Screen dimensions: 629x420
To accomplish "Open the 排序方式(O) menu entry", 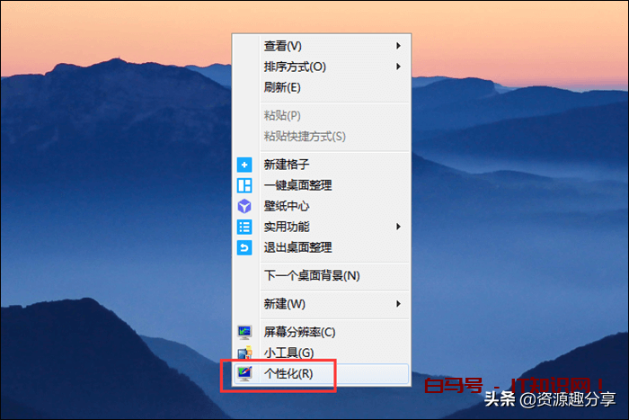I will pos(322,67).
